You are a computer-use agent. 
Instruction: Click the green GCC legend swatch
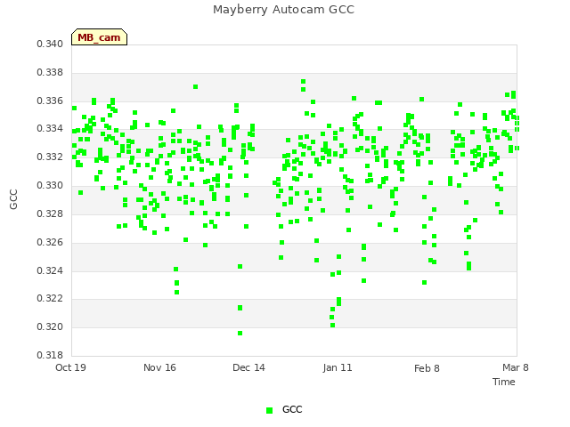pos(269,410)
